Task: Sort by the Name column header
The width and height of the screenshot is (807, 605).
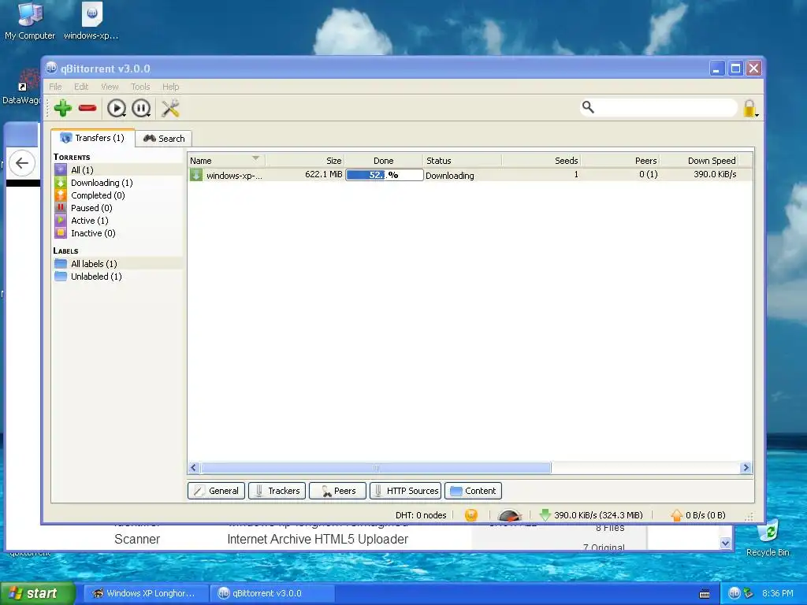Action: click(226, 161)
